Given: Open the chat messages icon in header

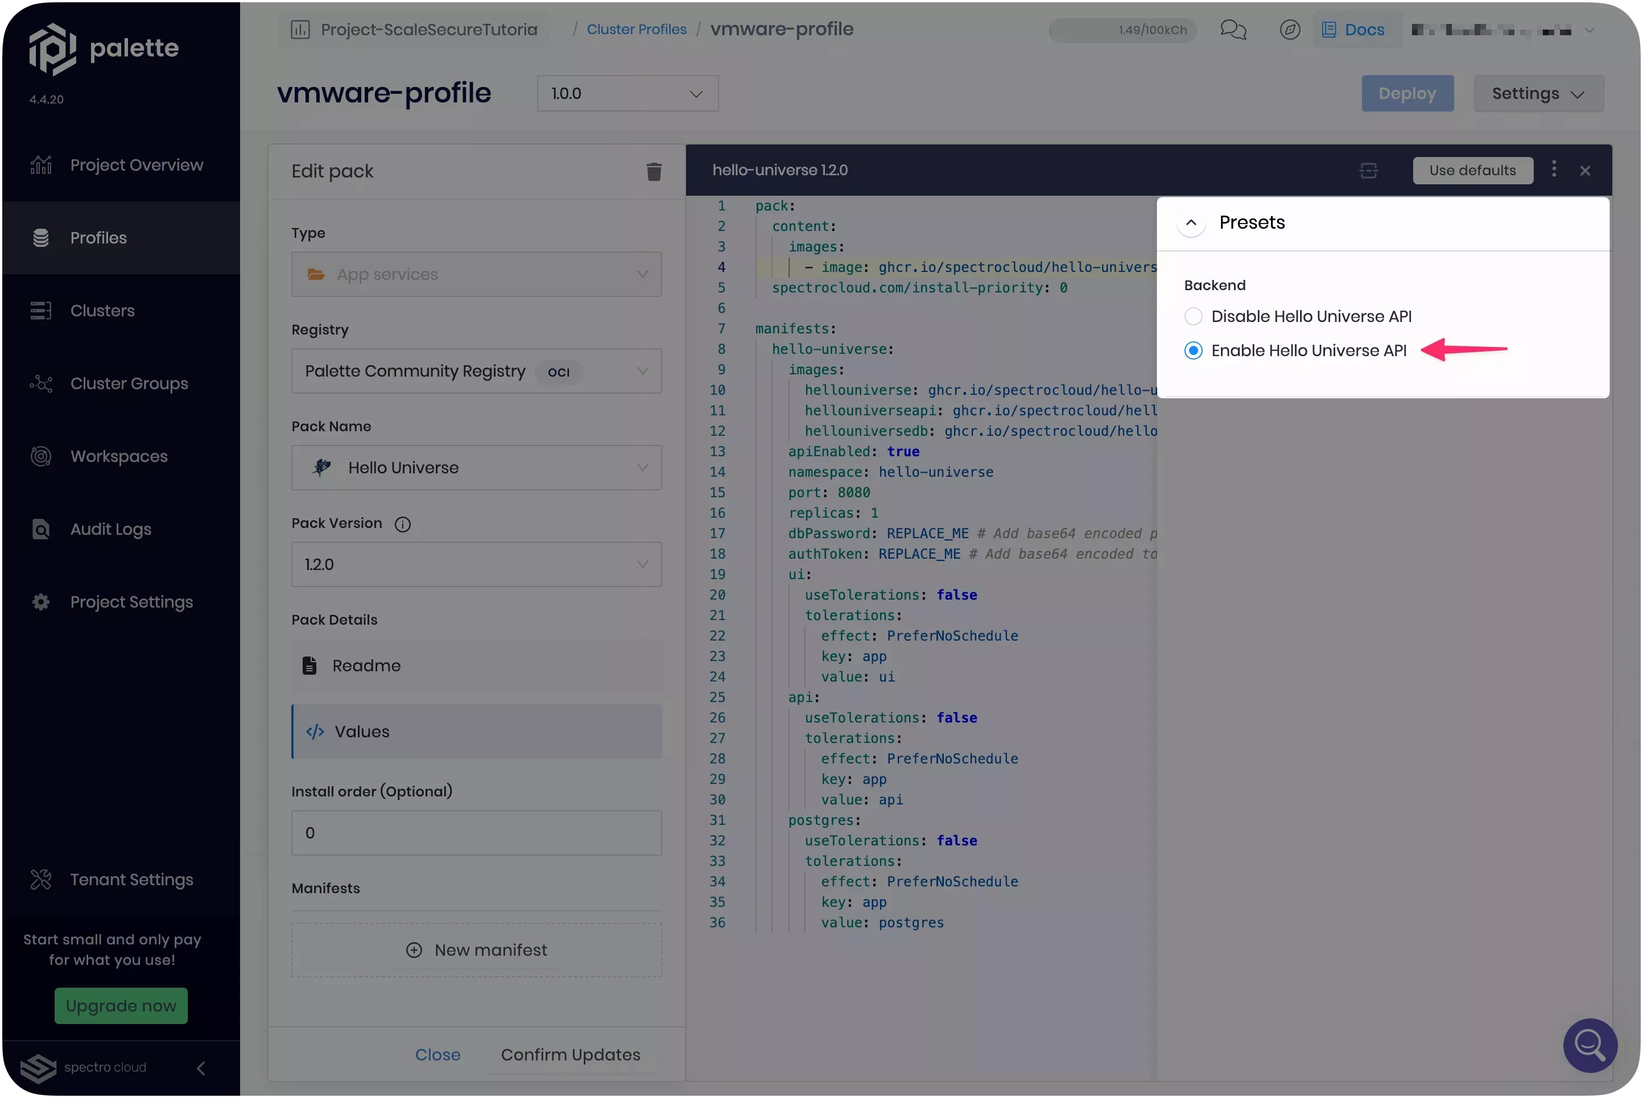Looking at the screenshot, I should 1233,30.
